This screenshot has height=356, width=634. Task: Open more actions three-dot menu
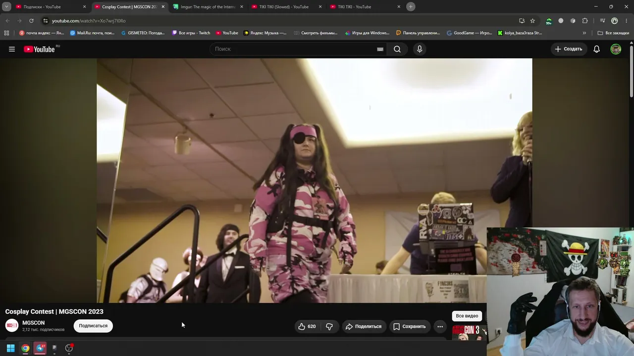pos(440,326)
